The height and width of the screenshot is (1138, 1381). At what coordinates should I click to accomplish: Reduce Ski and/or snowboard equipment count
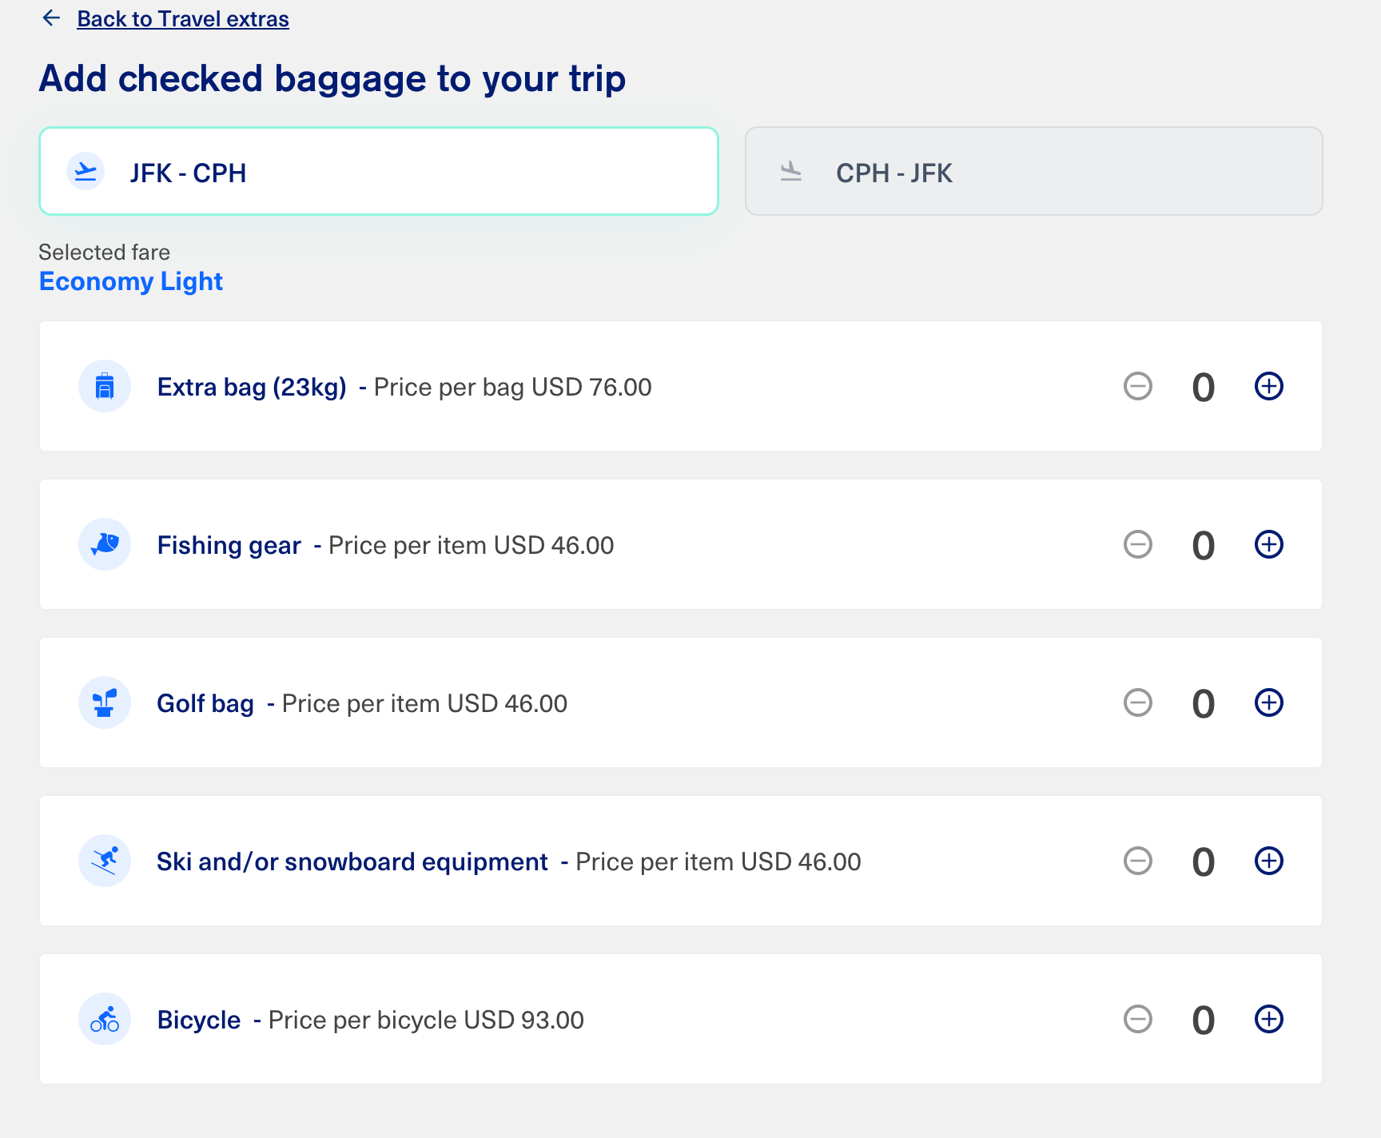click(x=1137, y=861)
